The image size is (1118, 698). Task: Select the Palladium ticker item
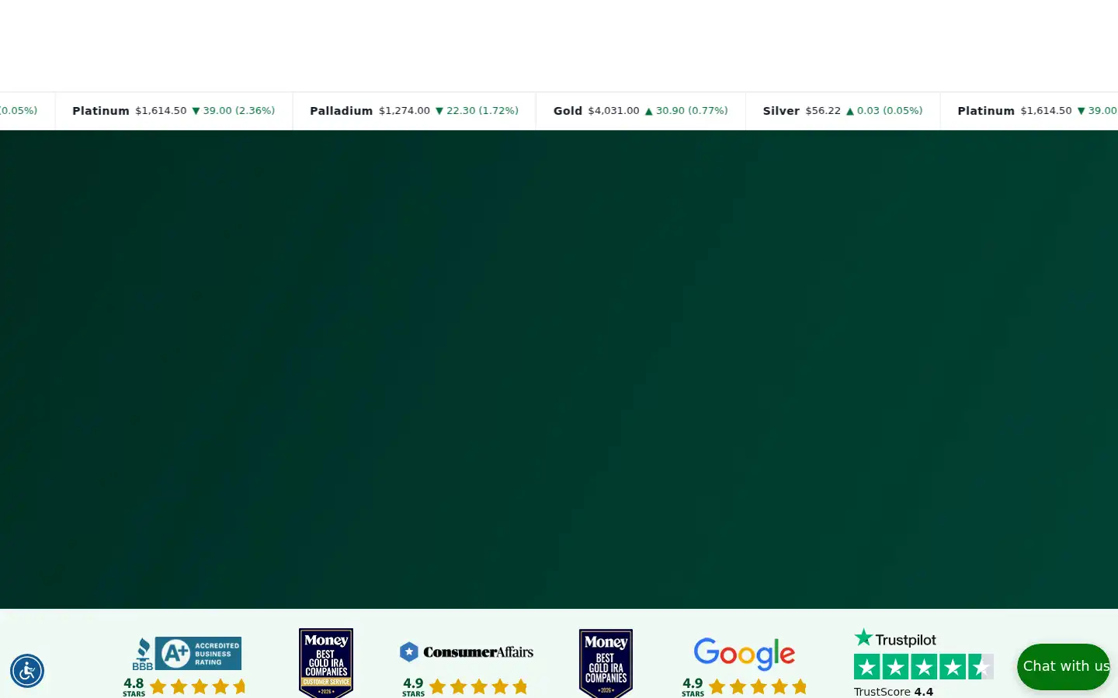click(414, 111)
